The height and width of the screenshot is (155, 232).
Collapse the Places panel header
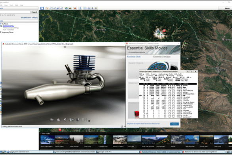point(19,21)
